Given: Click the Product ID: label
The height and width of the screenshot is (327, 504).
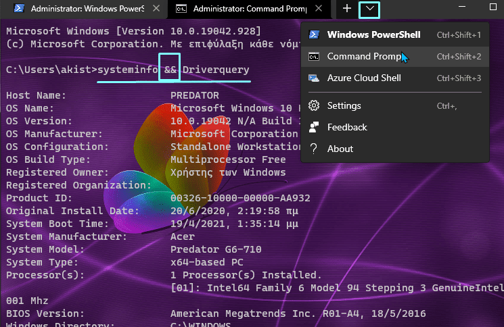Looking at the screenshot, I should tap(39, 198).
